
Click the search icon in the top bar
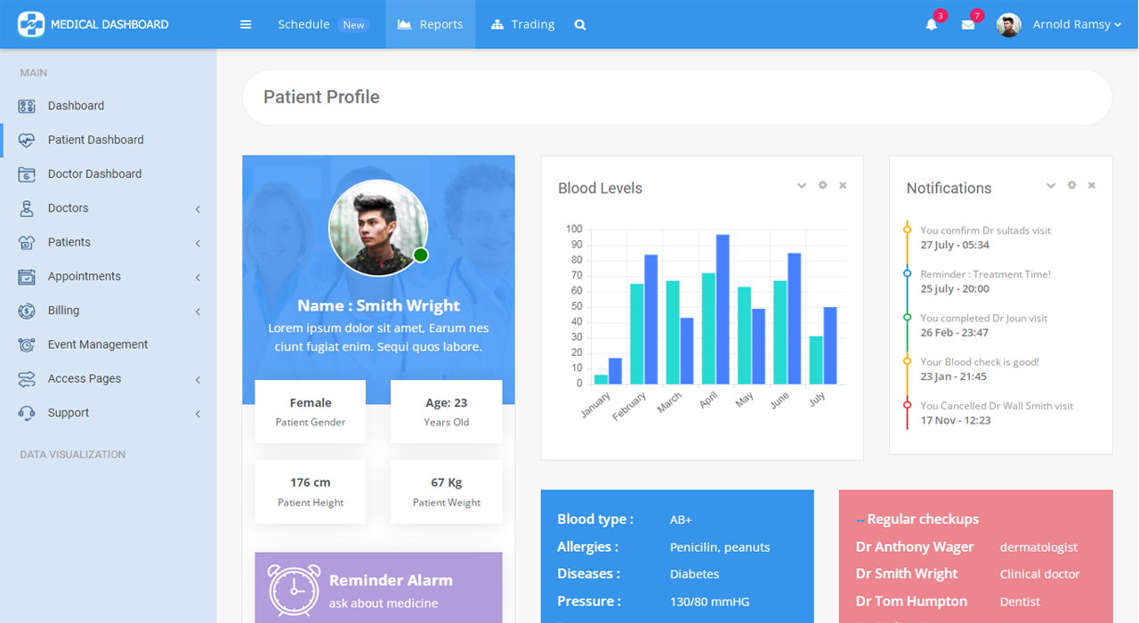580,24
